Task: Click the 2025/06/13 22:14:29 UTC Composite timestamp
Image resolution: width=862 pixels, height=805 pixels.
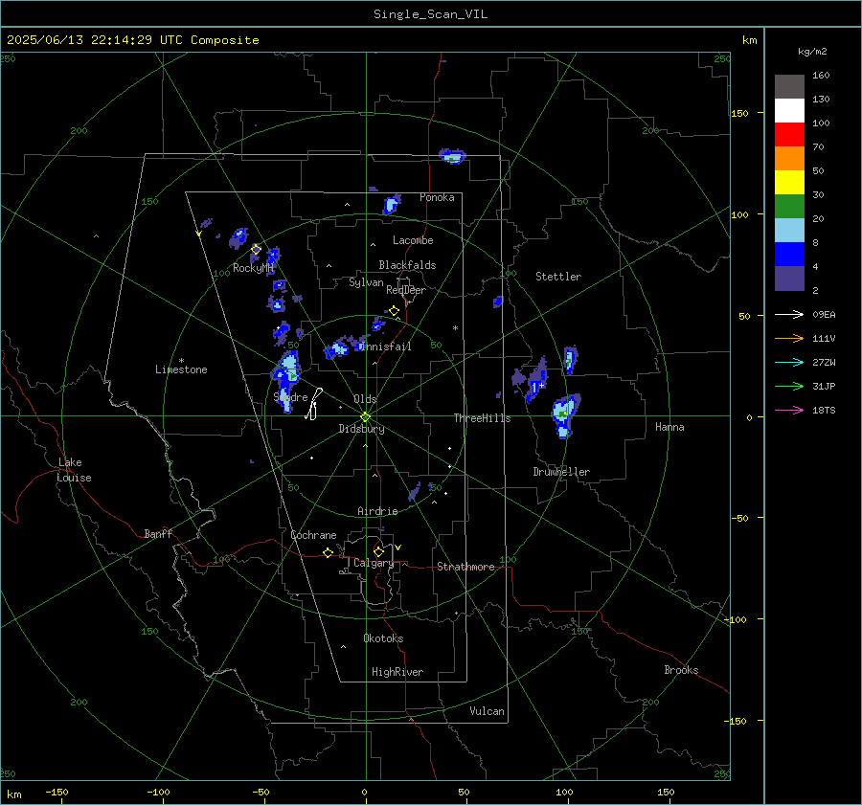Action: click(x=132, y=40)
